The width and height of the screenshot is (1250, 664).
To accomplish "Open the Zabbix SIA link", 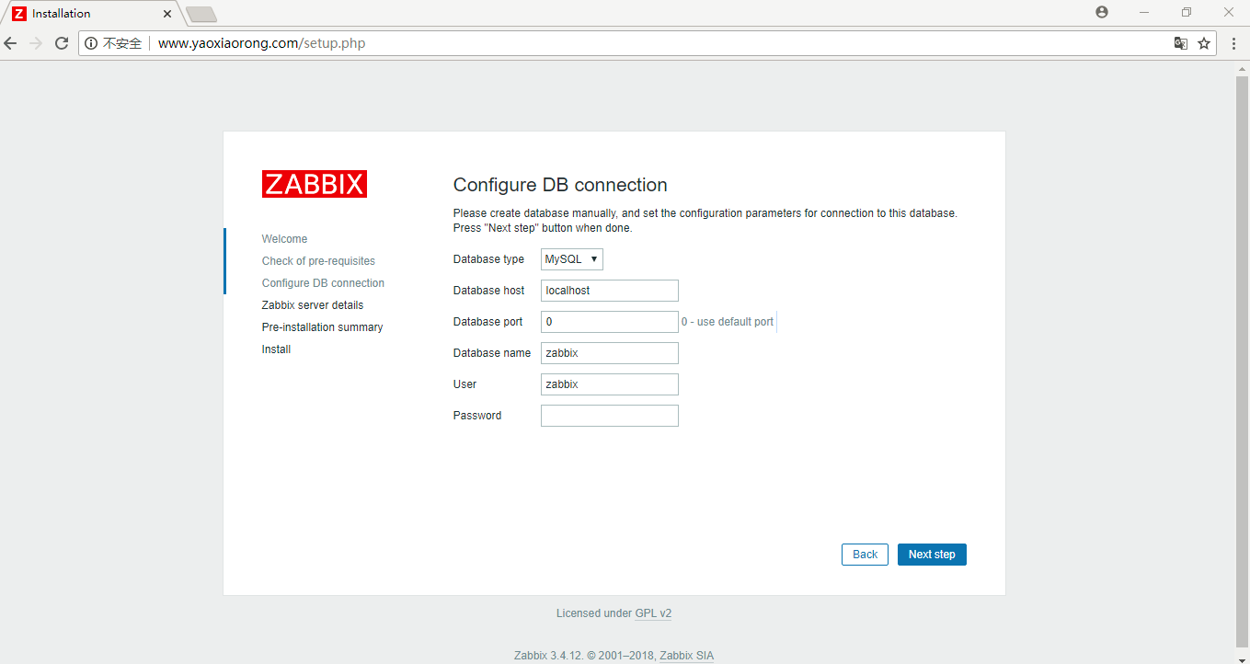I will pos(686,656).
